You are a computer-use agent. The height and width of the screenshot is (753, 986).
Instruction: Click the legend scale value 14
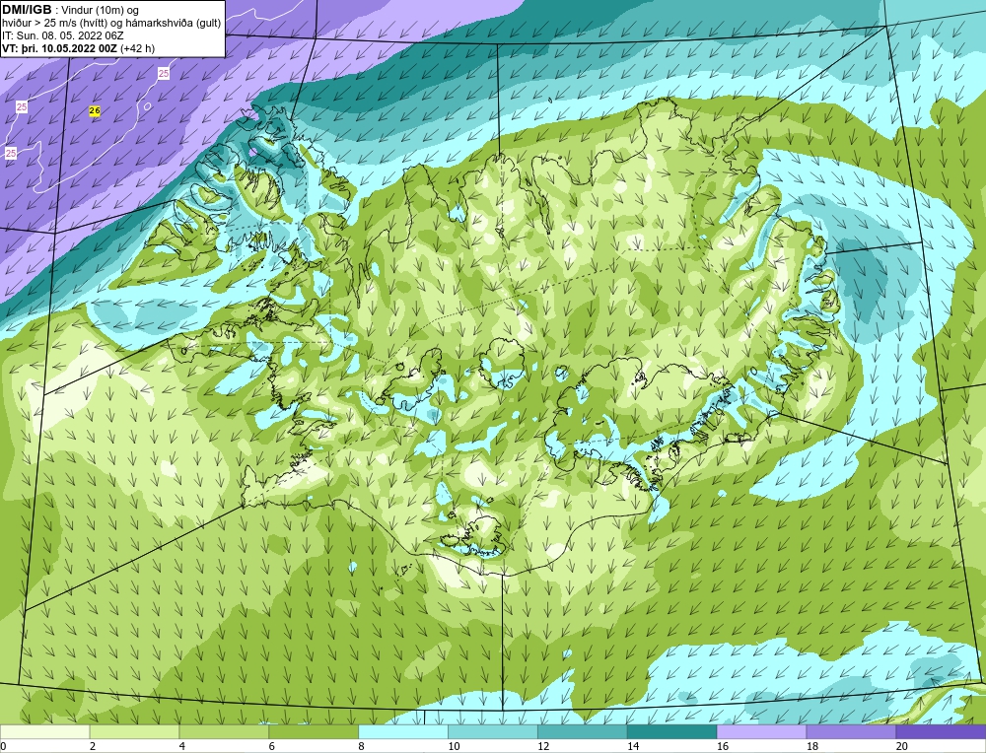pos(633,746)
